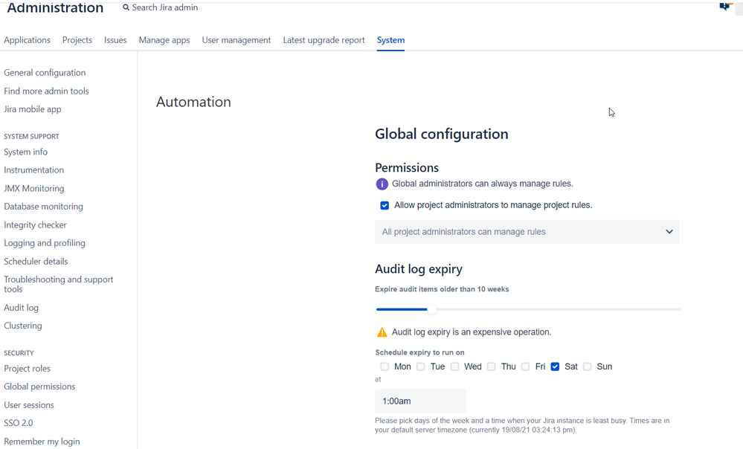Open Integrity checker page
The image size is (743, 449).
[35, 225]
